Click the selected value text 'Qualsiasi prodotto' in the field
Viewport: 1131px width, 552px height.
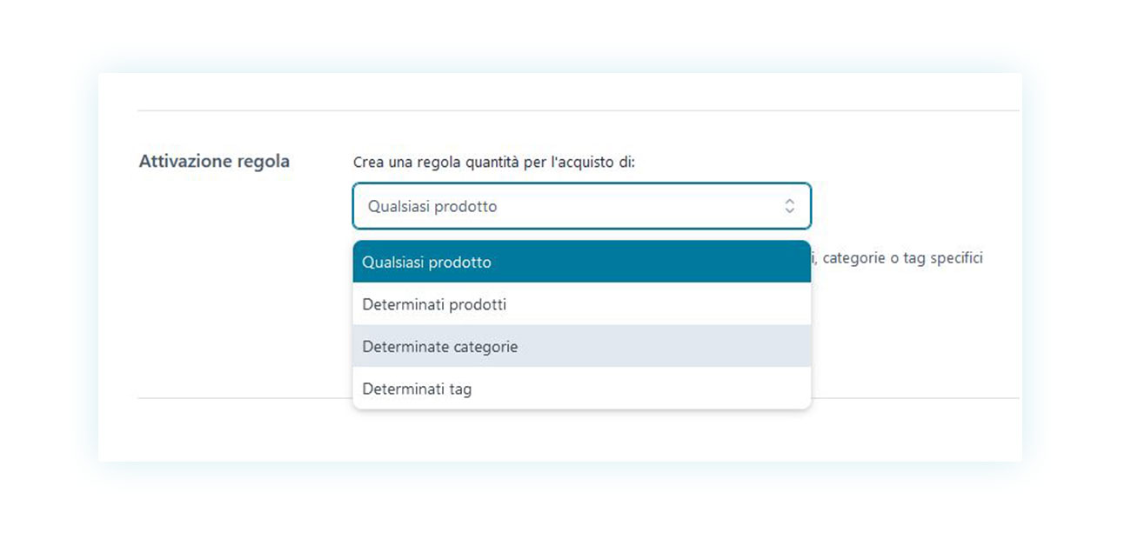coord(432,207)
